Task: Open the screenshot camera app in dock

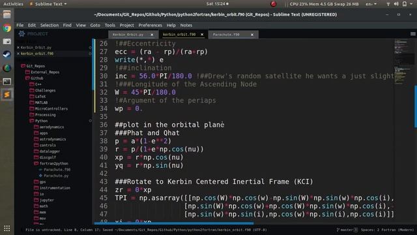Action: [7, 41]
